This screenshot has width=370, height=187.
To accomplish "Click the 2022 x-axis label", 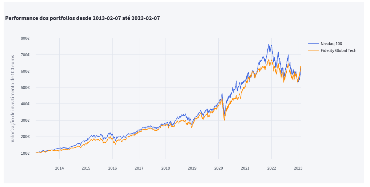I will tap(271, 168).
